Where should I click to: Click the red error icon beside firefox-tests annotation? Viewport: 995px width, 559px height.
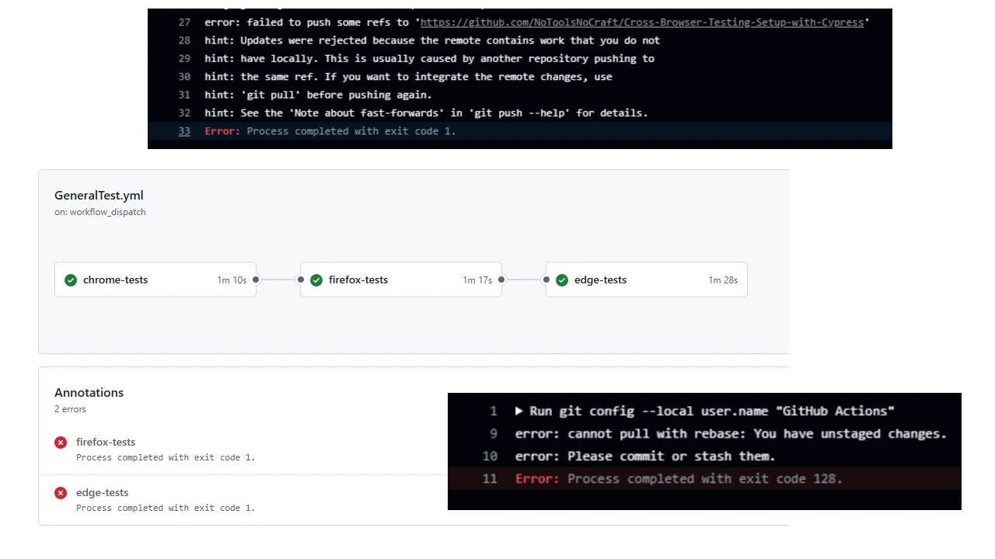click(61, 443)
